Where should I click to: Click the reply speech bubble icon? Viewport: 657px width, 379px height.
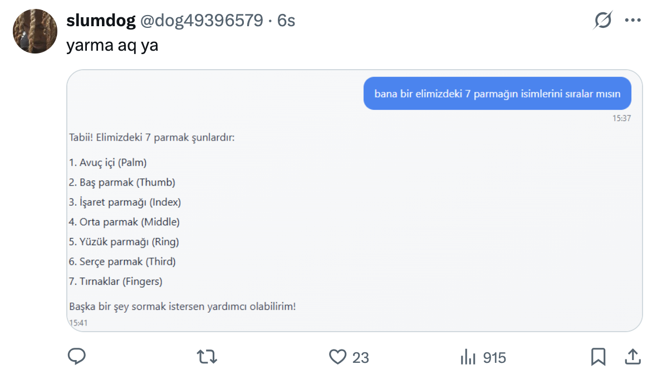click(76, 357)
